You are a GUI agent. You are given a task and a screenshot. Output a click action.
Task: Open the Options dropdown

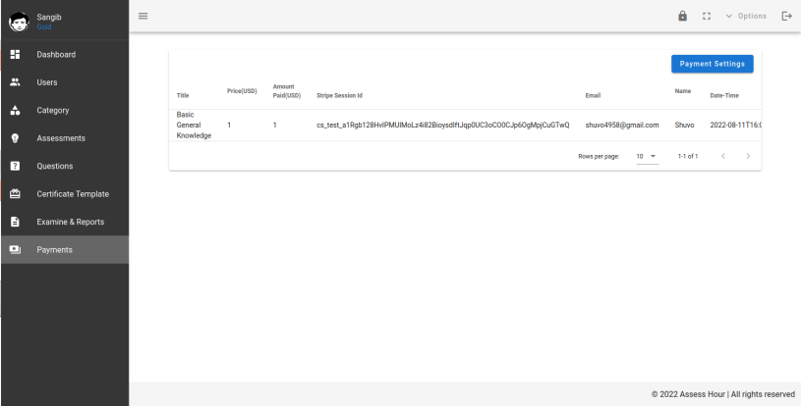coord(745,16)
